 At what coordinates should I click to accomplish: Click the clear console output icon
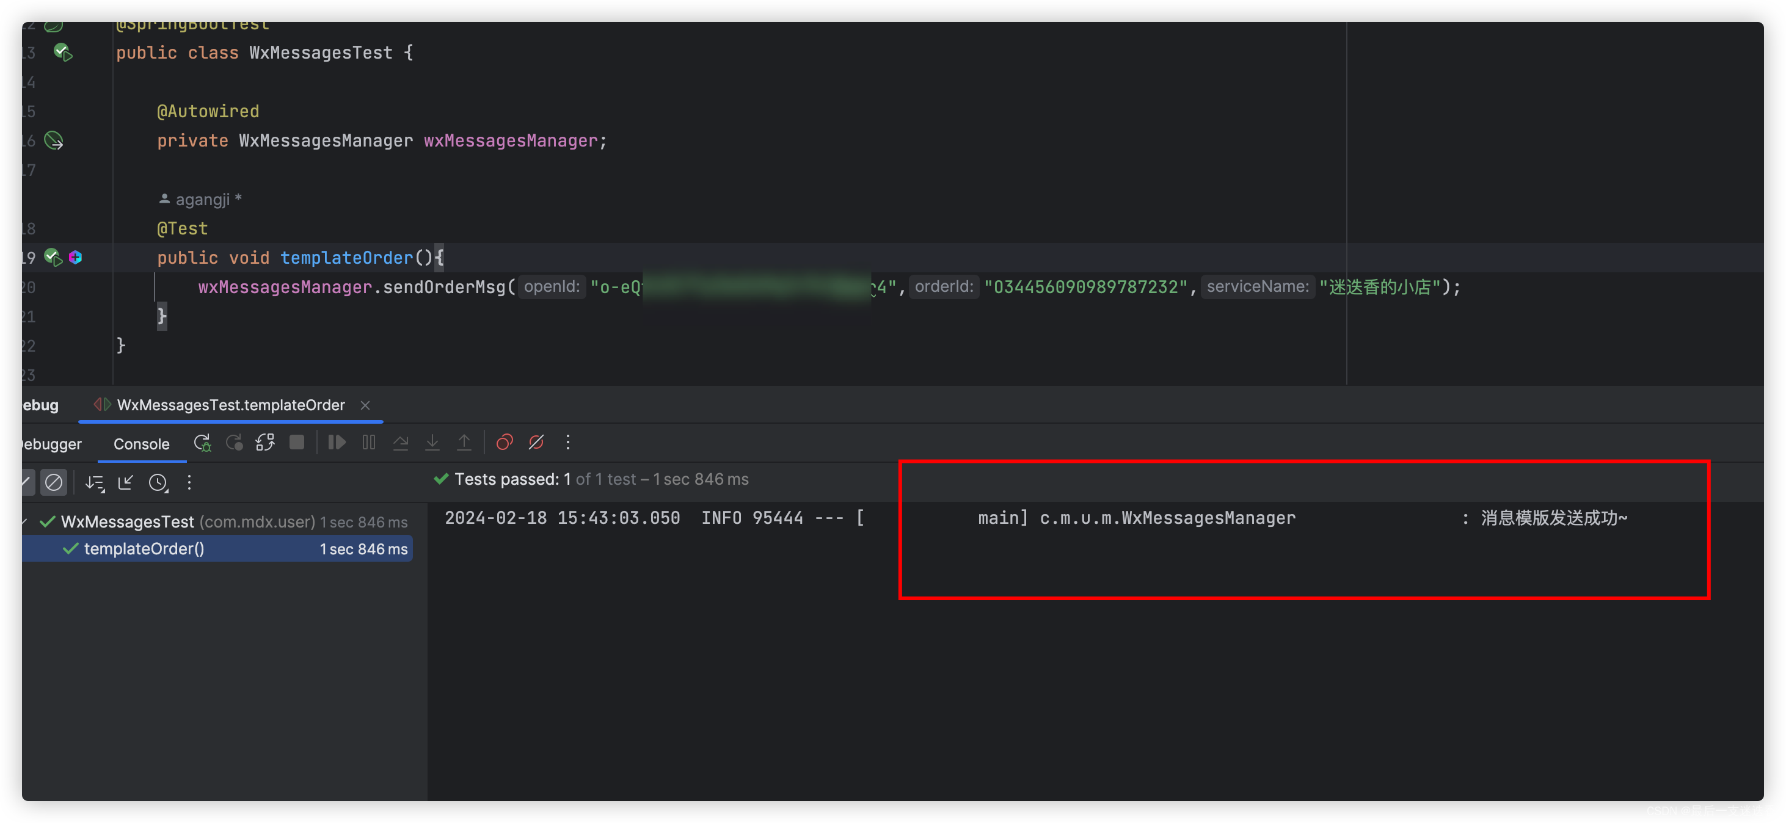coord(55,484)
